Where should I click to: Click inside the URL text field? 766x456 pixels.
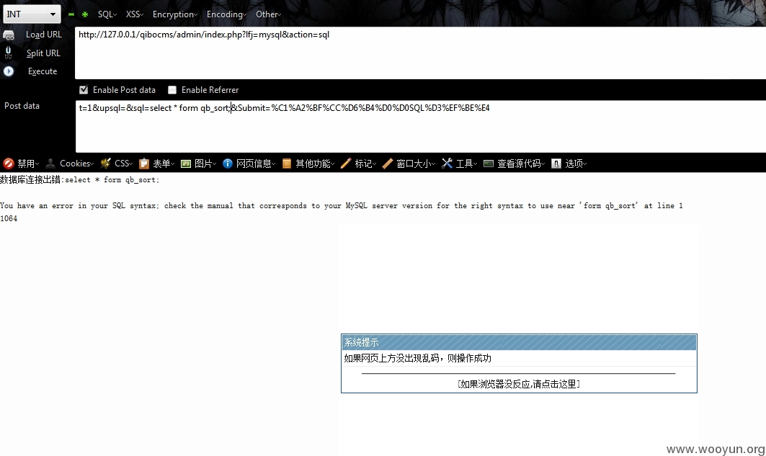420,53
